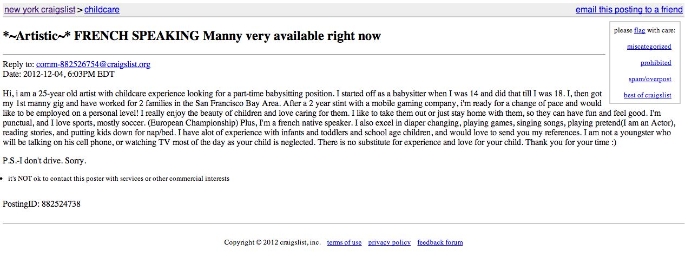Image resolution: width=685 pixels, height=270 pixels.
Task: Click the reply email address link
Action: (93, 64)
